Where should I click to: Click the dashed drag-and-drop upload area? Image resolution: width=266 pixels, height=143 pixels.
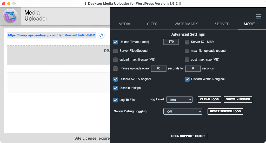click(x=58, y=55)
